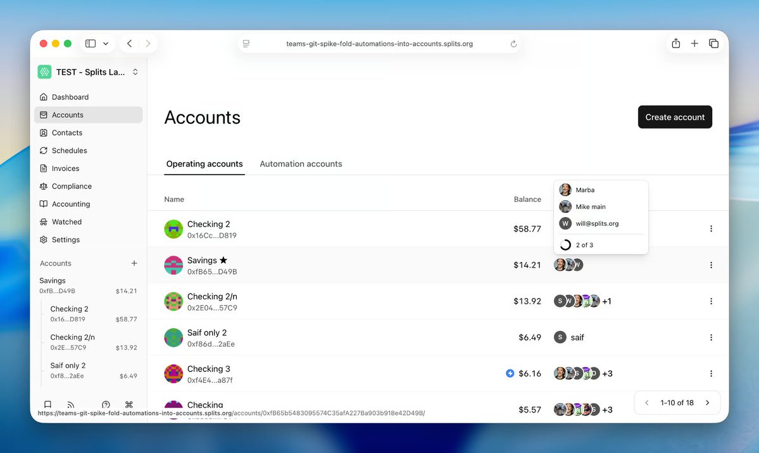Go back in the browser
This screenshot has width=759, height=453.
pos(129,44)
